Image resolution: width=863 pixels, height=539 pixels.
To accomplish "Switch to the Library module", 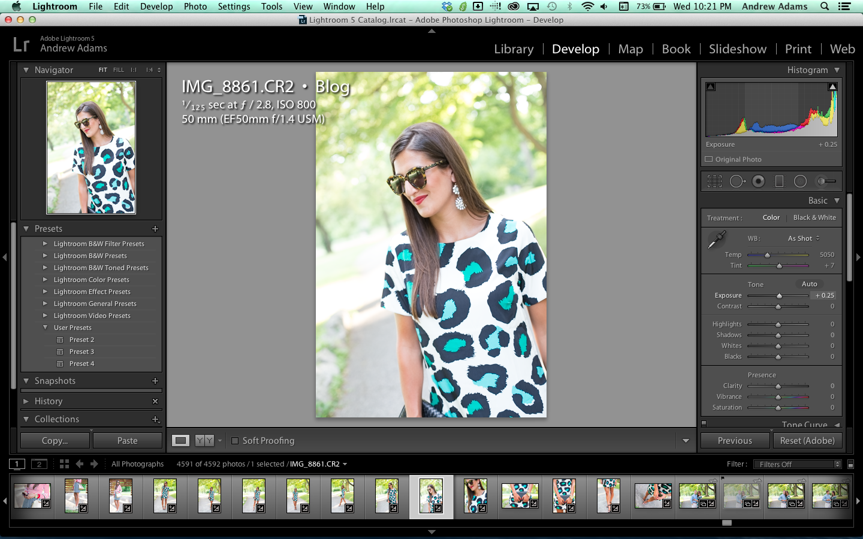I will pos(513,49).
